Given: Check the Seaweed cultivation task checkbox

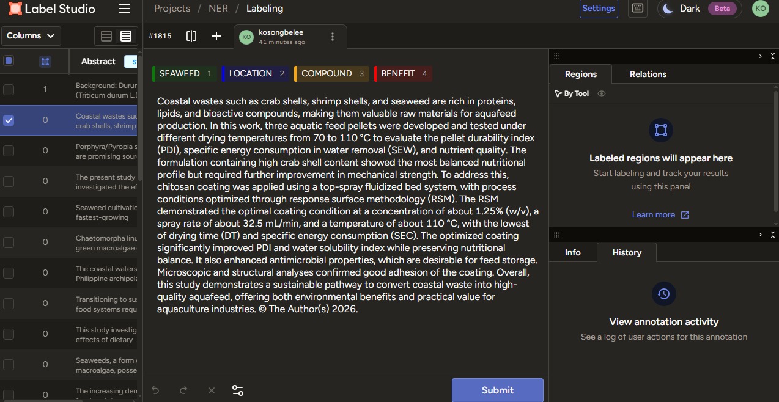Looking at the screenshot, I should pos(9,212).
